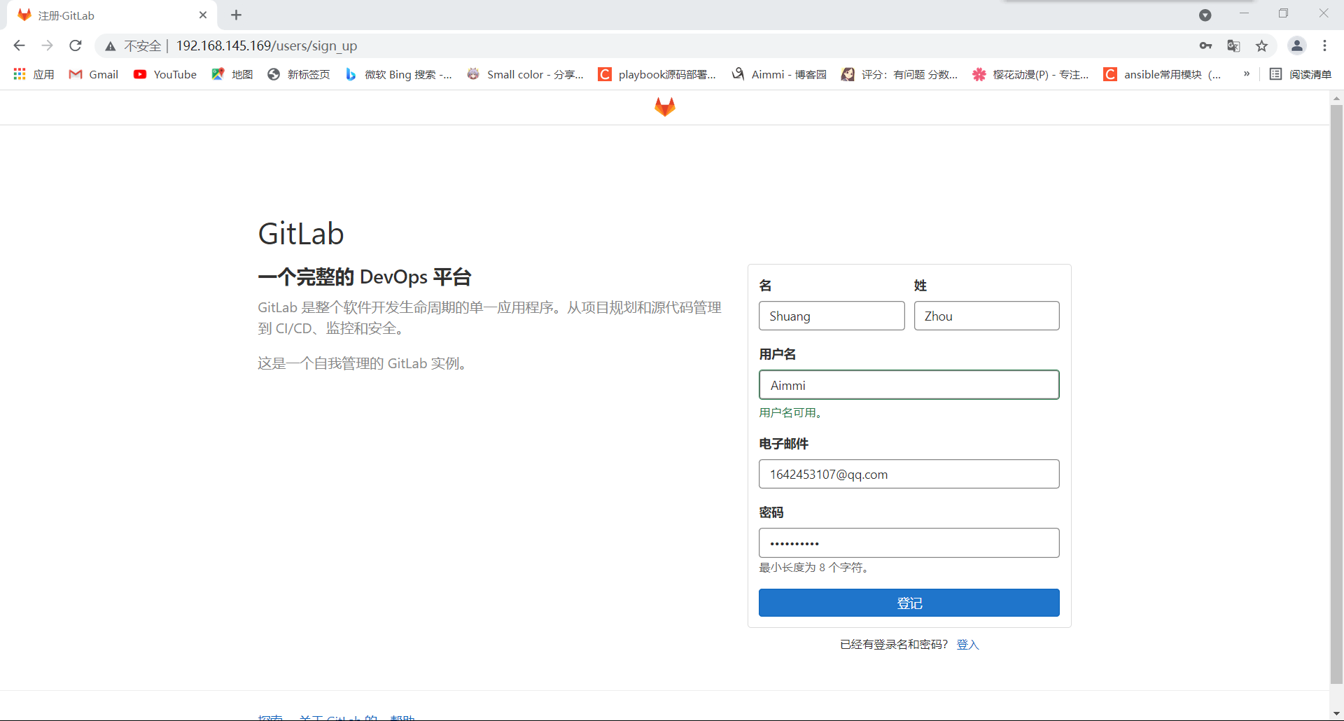Follow the 登入 sign-in link
The image size is (1344, 721).
[967, 644]
